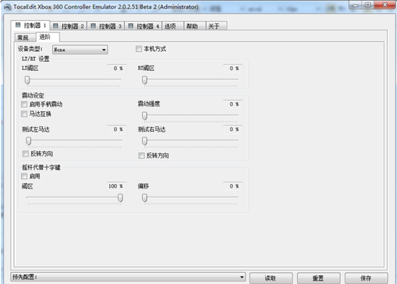The image size is (397, 284).
Task: Click the TocaEdit app icon in title bar
Action: (x=7, y=7)
